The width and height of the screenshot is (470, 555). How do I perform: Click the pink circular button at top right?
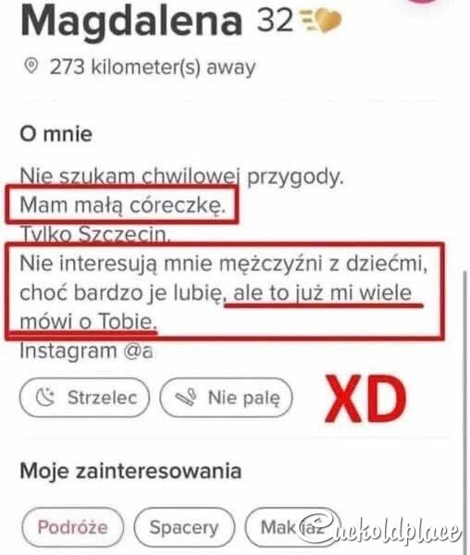pos(424,2)
